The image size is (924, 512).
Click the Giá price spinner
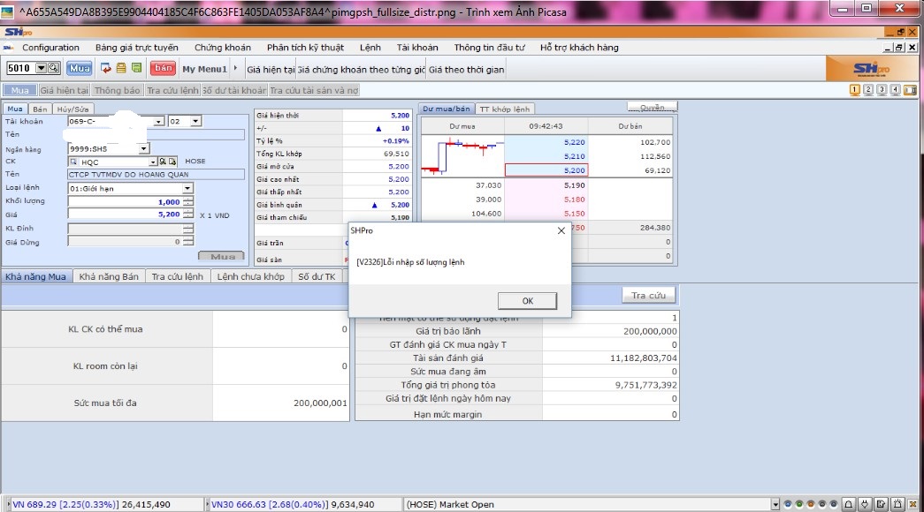(x=188, y=215)
